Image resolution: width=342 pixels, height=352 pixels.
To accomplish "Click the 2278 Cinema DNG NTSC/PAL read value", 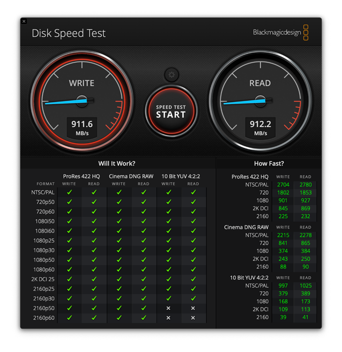I will (x=305, y=235).
